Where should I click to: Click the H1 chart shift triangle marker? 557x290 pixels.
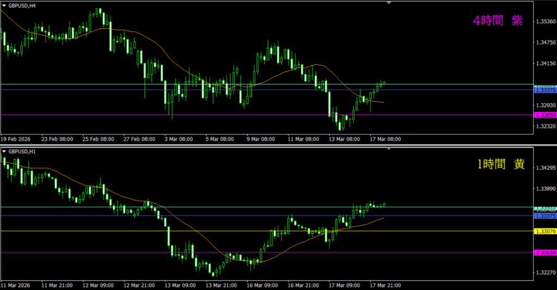(388, 149)
